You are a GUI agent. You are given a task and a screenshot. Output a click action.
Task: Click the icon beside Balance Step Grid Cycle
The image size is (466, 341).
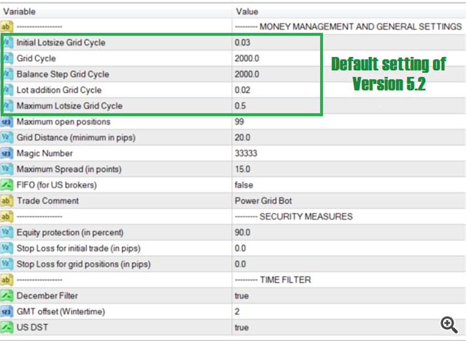[7, 74]
